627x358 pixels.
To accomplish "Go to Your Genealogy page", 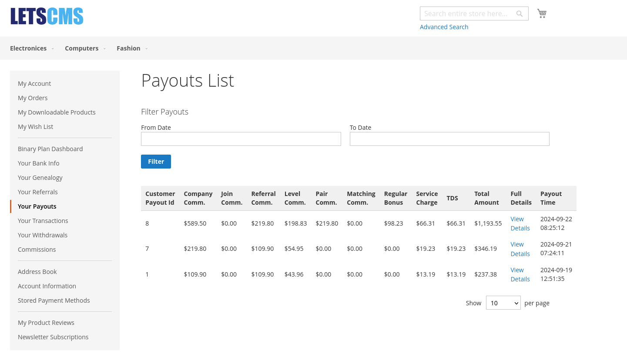I will pos(40,177).
